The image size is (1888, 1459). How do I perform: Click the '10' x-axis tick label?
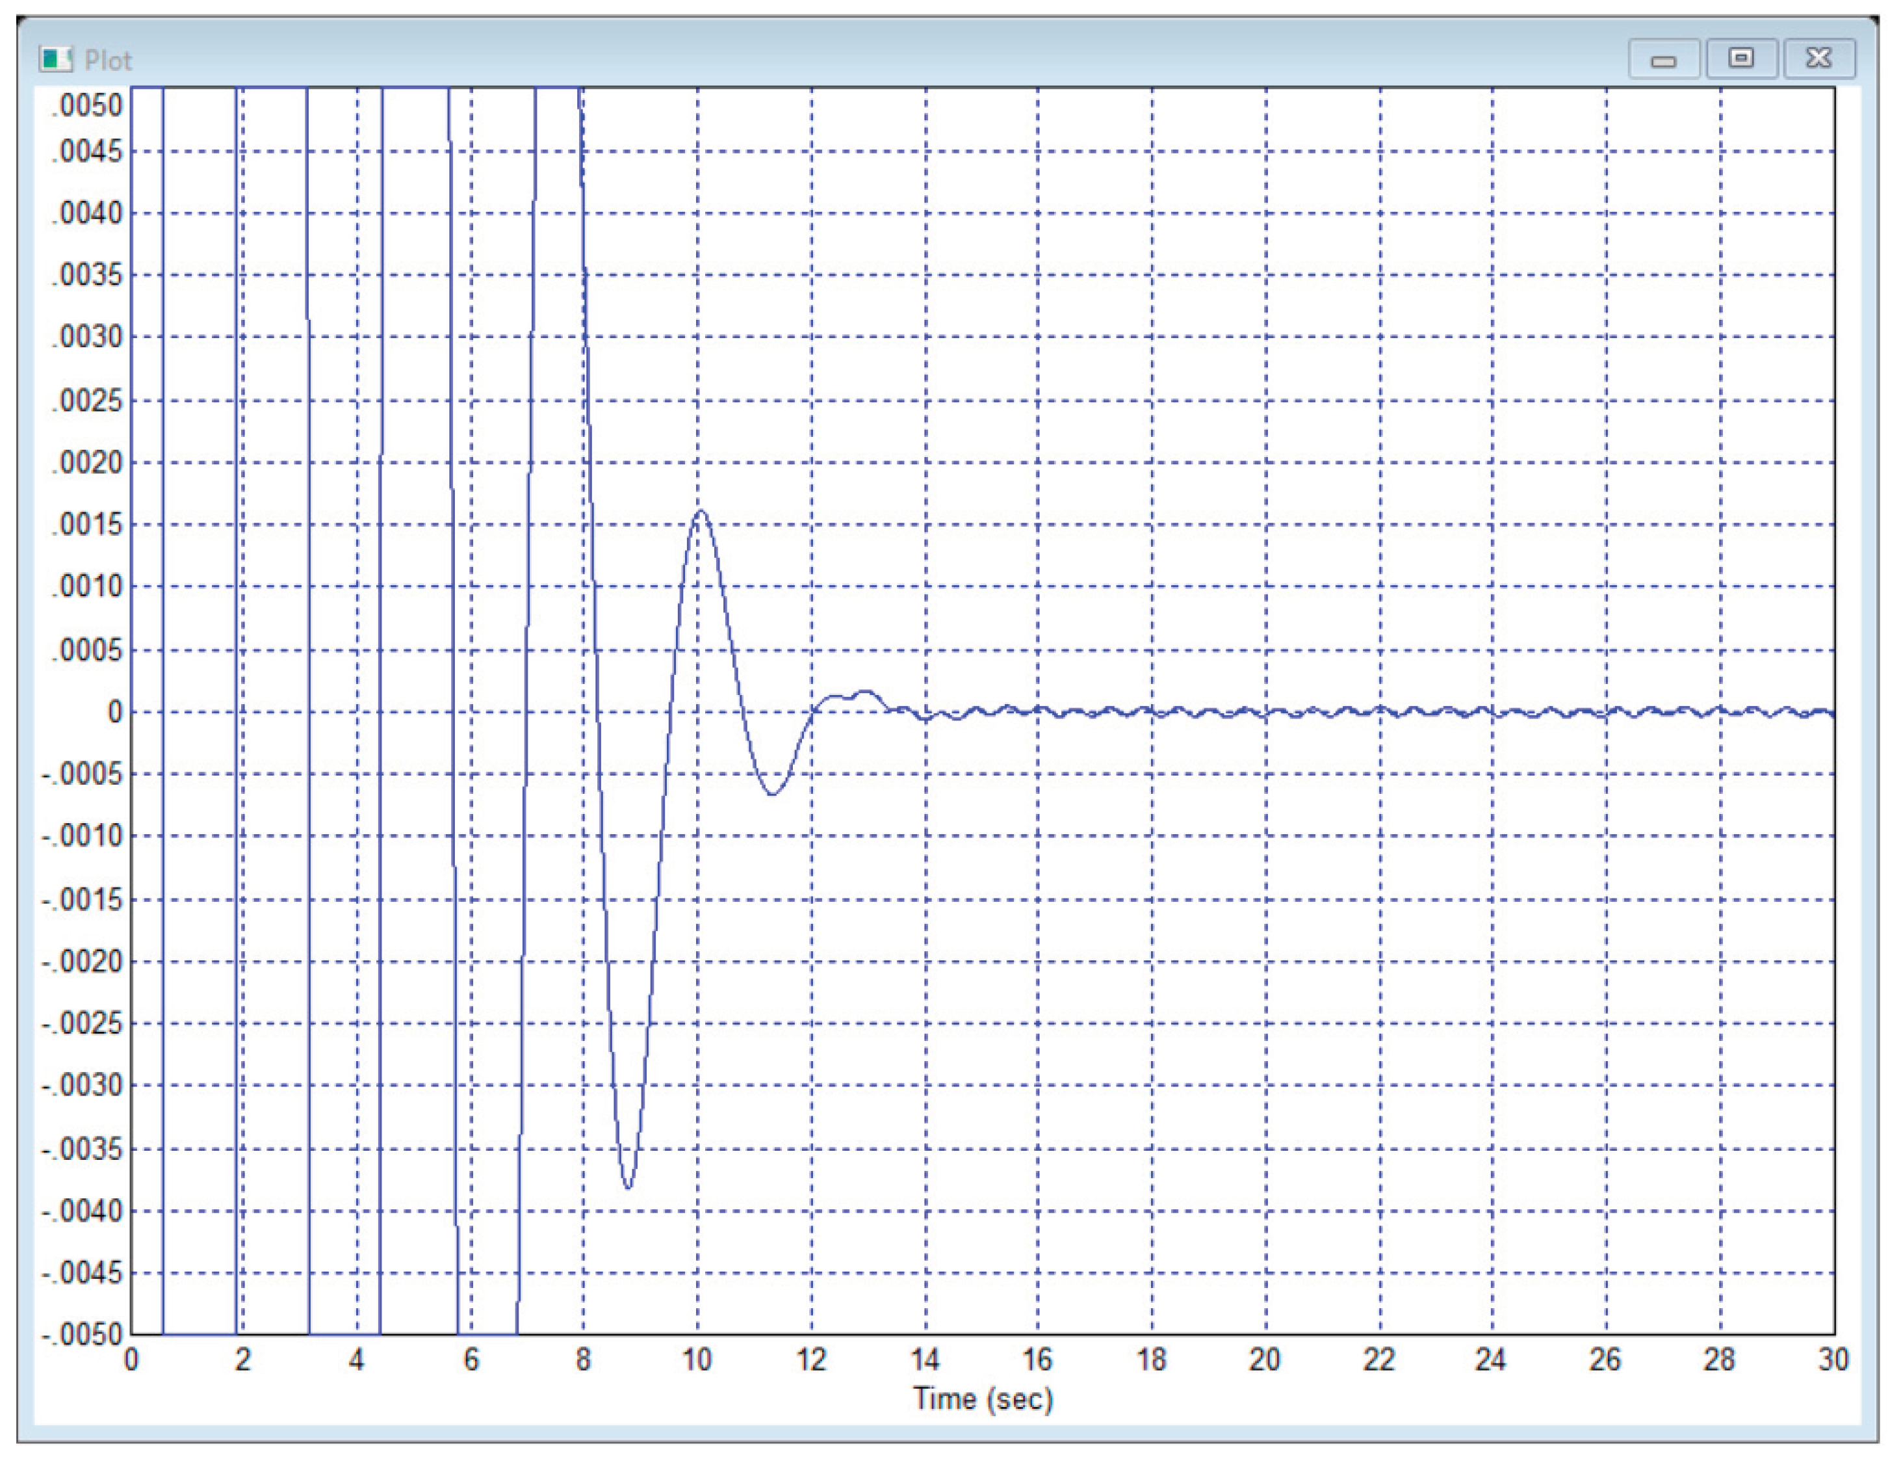697,1360
